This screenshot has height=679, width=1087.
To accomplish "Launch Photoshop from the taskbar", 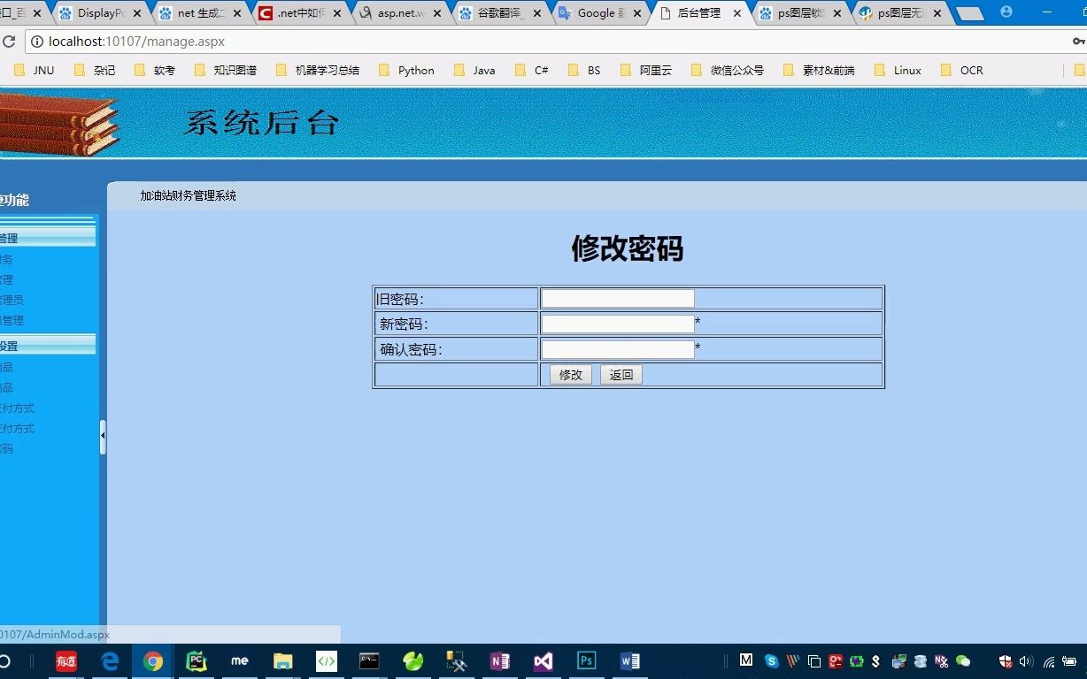I will coord(586,660).
